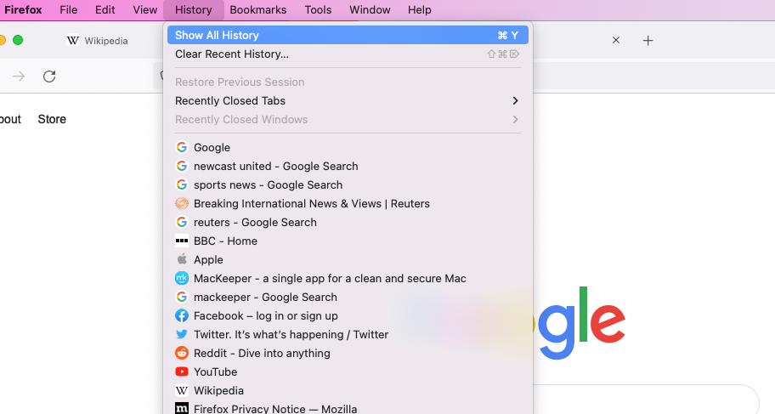Click the Store link on Google page
The height and width of the screenshot is (414, 775).
point(52,119)
